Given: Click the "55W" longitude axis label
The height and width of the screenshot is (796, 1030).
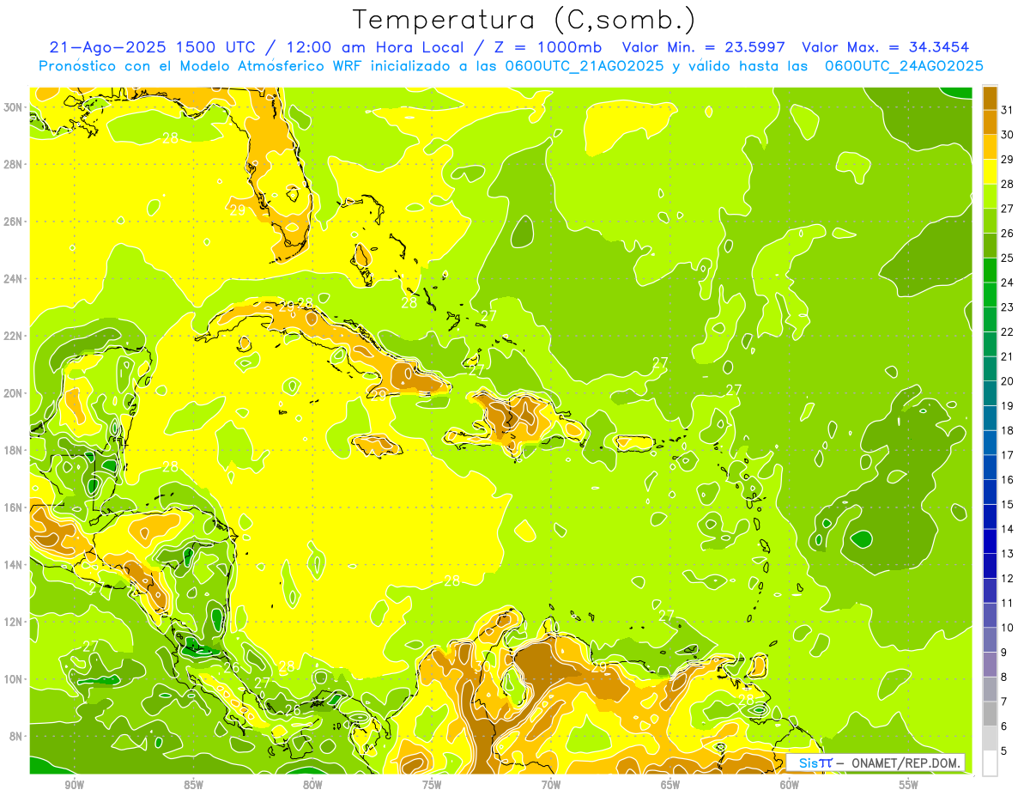Looking at the screenshot, I should pyautogui.click(x=909, y=785).
